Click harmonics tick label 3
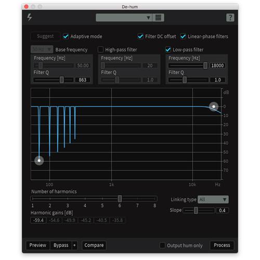This screenshot has width=260, height=260. click(68, 206)
